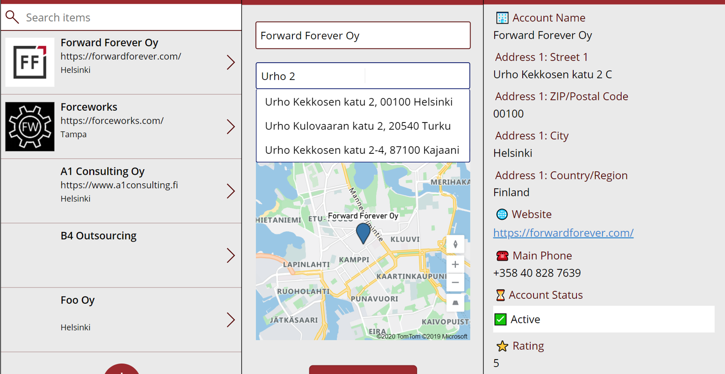Open the https://forwardforever.com/ website link
Viewport: 725px width, 374px height.
(x=563, y=233)
